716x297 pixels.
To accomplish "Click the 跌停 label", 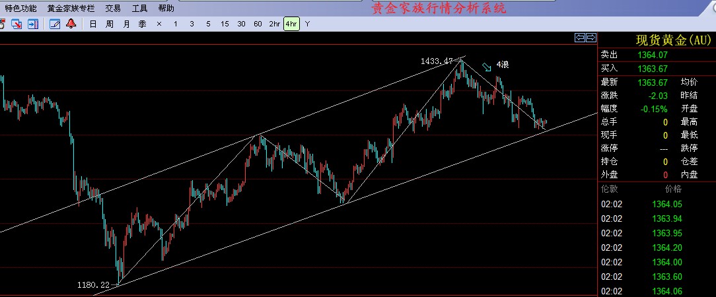I will point(689,148).
